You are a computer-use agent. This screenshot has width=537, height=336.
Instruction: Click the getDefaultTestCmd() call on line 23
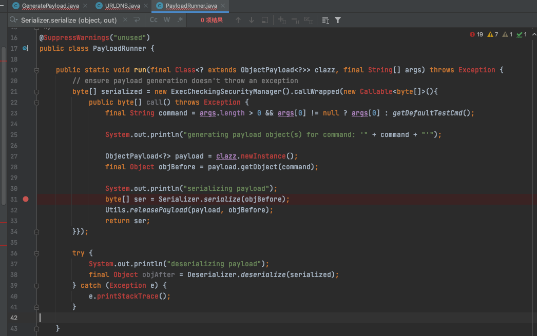[x=431, y=113]
